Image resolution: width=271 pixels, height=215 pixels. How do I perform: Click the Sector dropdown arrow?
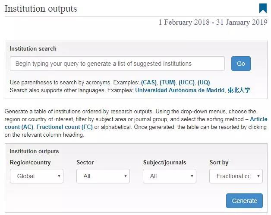(126, 176)
